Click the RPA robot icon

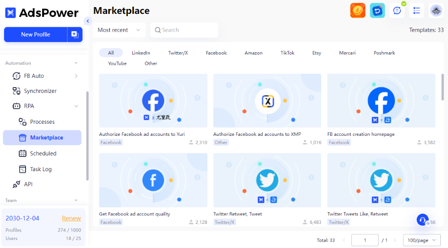tap(16, 106)
